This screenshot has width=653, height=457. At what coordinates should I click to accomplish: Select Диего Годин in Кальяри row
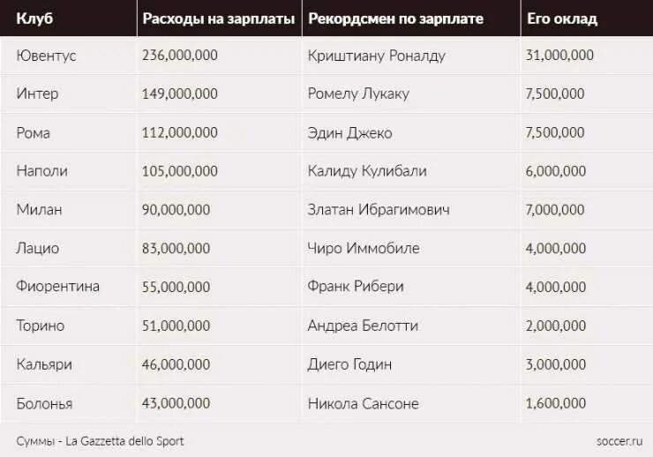pos(349,364)
